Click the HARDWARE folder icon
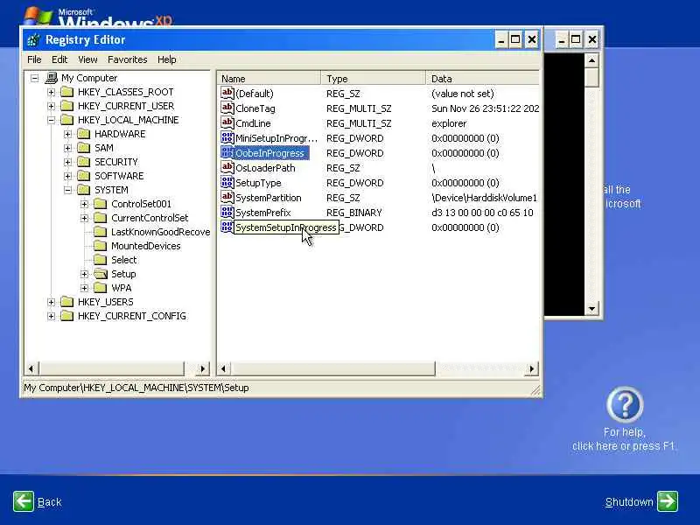 pos(83,134)
